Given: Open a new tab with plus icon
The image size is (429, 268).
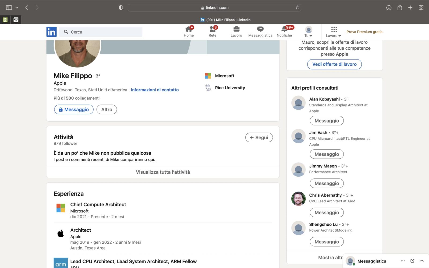Looking at the screenshot, I should [410, 8].
